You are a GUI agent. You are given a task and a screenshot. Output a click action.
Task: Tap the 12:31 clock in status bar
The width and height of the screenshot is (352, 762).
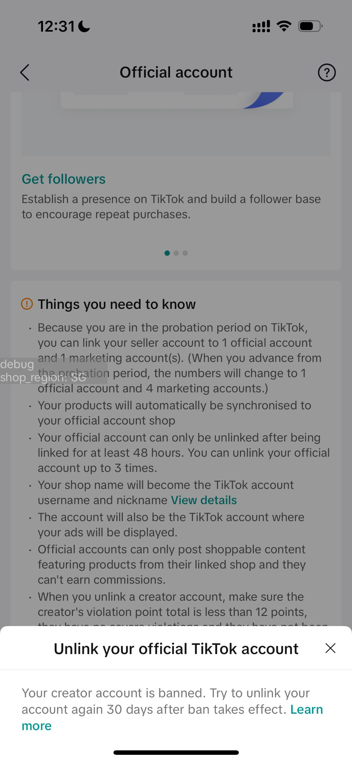[56, 26]
